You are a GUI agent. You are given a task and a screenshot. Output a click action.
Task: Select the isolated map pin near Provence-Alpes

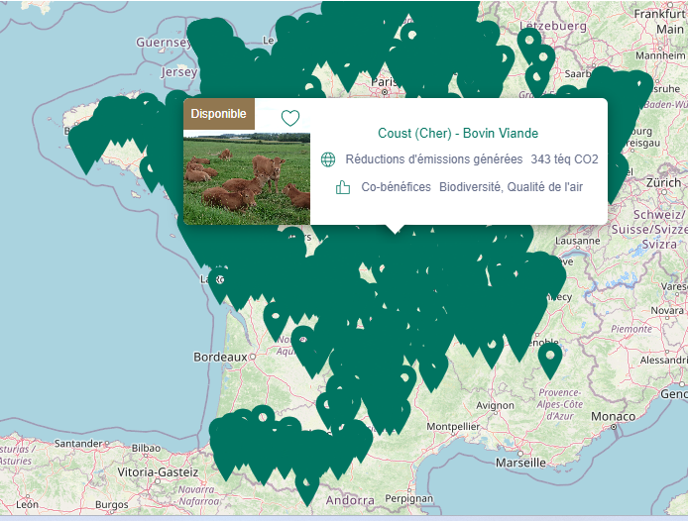(550, 361)
